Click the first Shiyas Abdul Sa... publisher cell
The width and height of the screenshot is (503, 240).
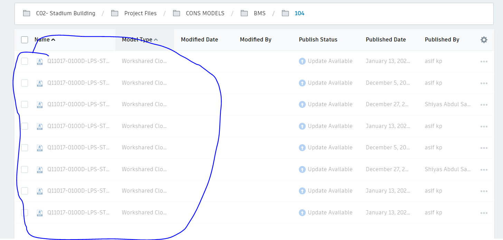point(448,104)
